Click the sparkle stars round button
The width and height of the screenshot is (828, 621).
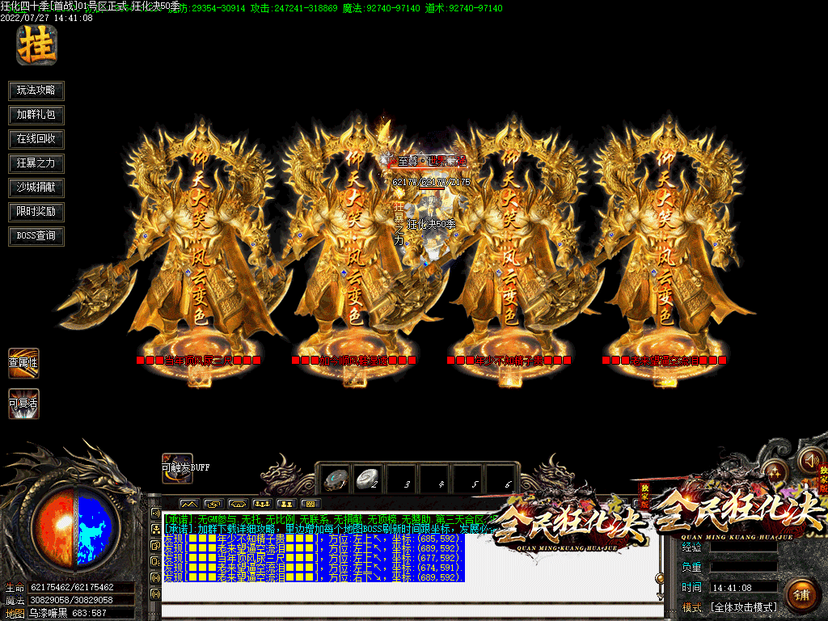(774, 471)
